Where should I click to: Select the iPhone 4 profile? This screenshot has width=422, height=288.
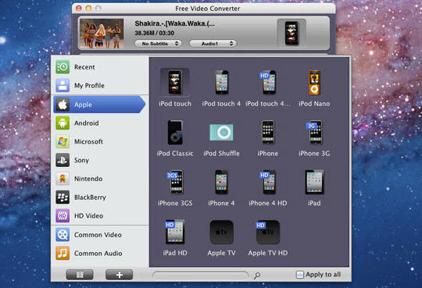(221, 187)
